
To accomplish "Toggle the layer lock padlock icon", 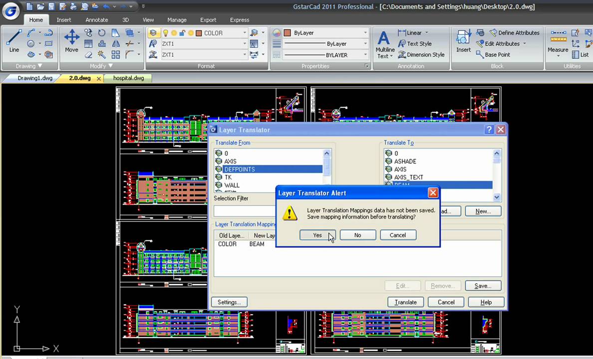I will coord(182,33).
